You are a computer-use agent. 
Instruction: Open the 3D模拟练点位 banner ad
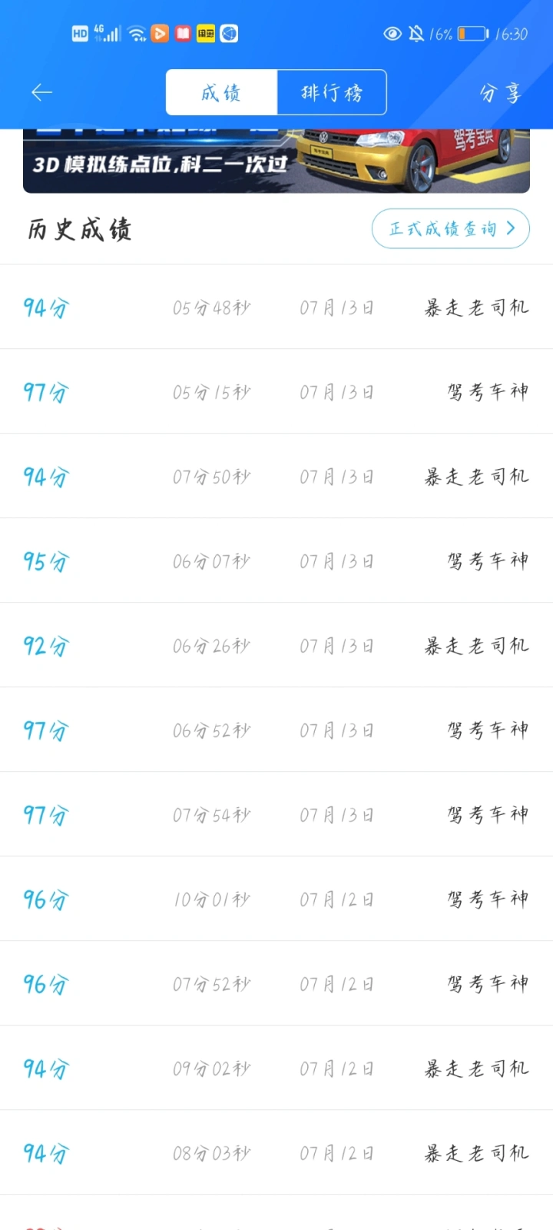click(276, 161)
